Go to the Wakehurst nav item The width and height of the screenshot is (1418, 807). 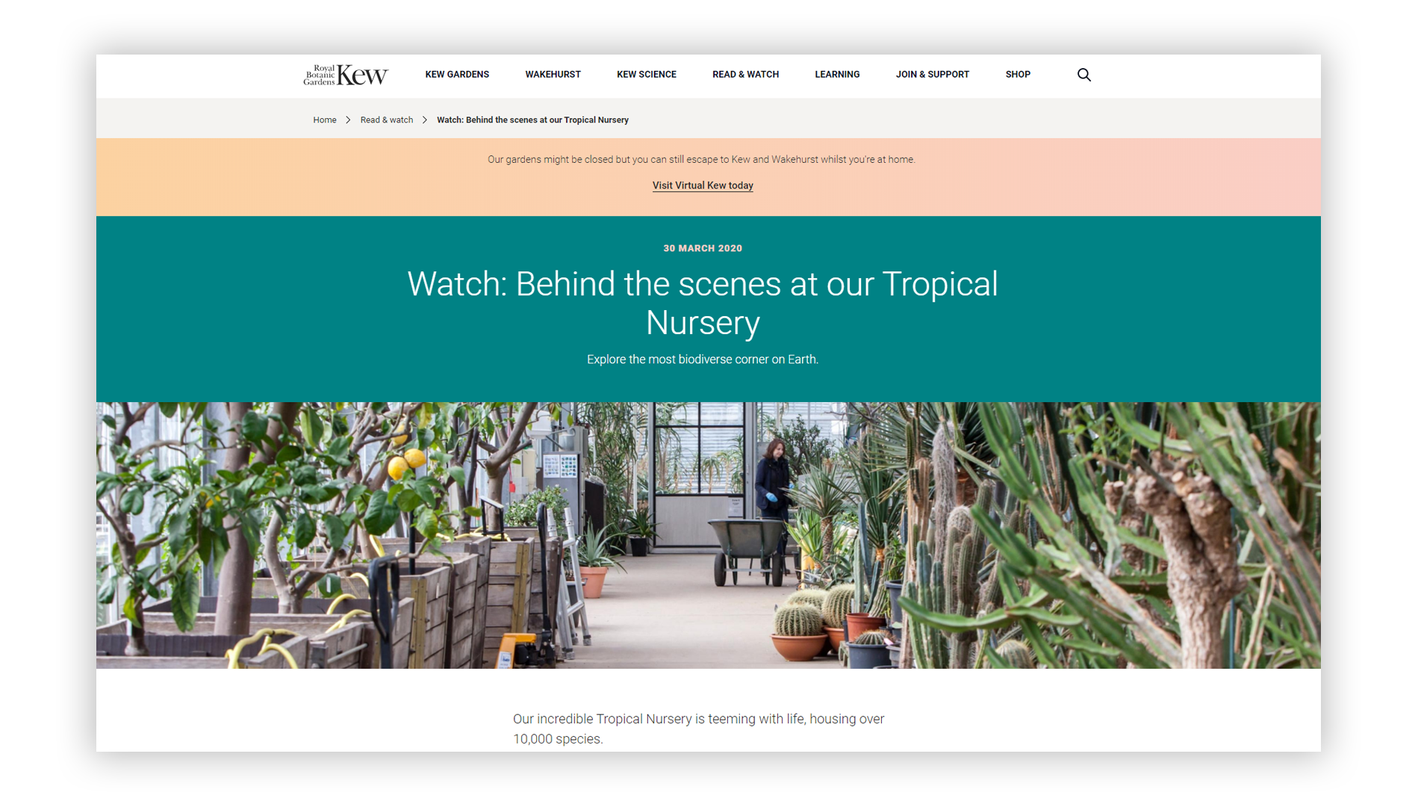pos(553,75)
